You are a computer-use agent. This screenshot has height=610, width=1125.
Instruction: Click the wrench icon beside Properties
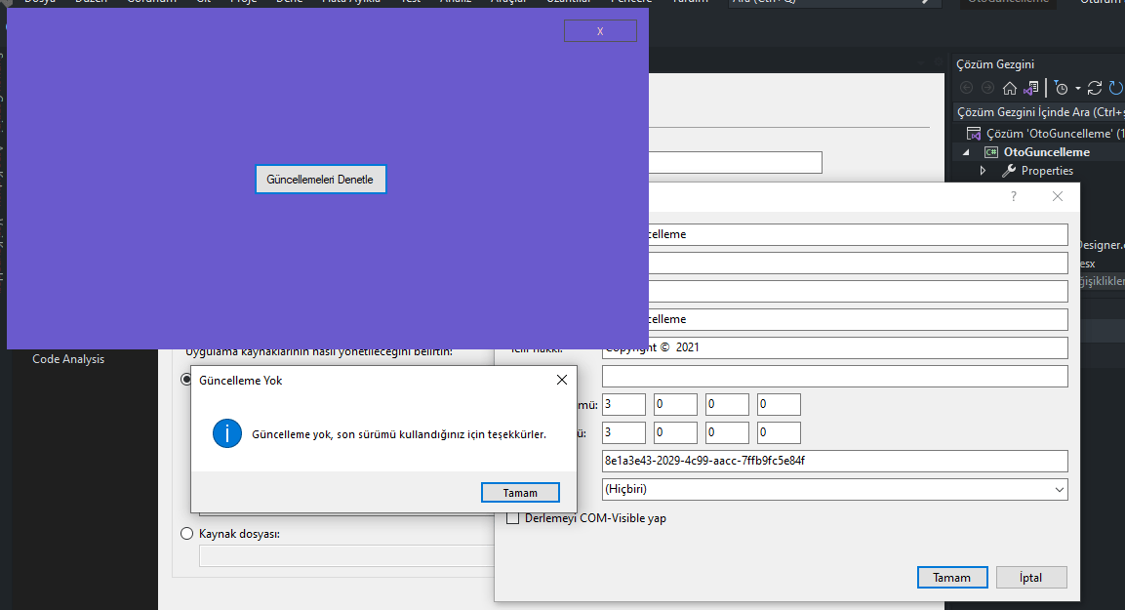pos(1009,171)
